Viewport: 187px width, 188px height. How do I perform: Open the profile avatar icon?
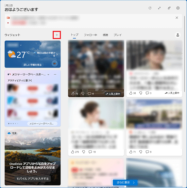pos(178,35)
